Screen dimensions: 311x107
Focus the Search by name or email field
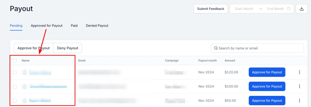(257, 48)
